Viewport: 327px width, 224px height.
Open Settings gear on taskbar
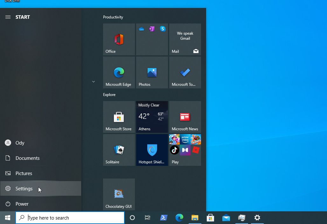257,218
